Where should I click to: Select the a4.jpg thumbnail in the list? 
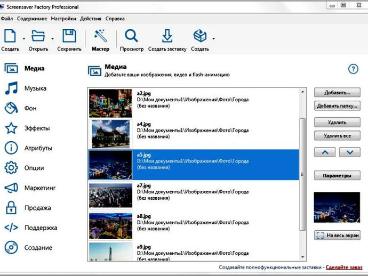(110, 134)
